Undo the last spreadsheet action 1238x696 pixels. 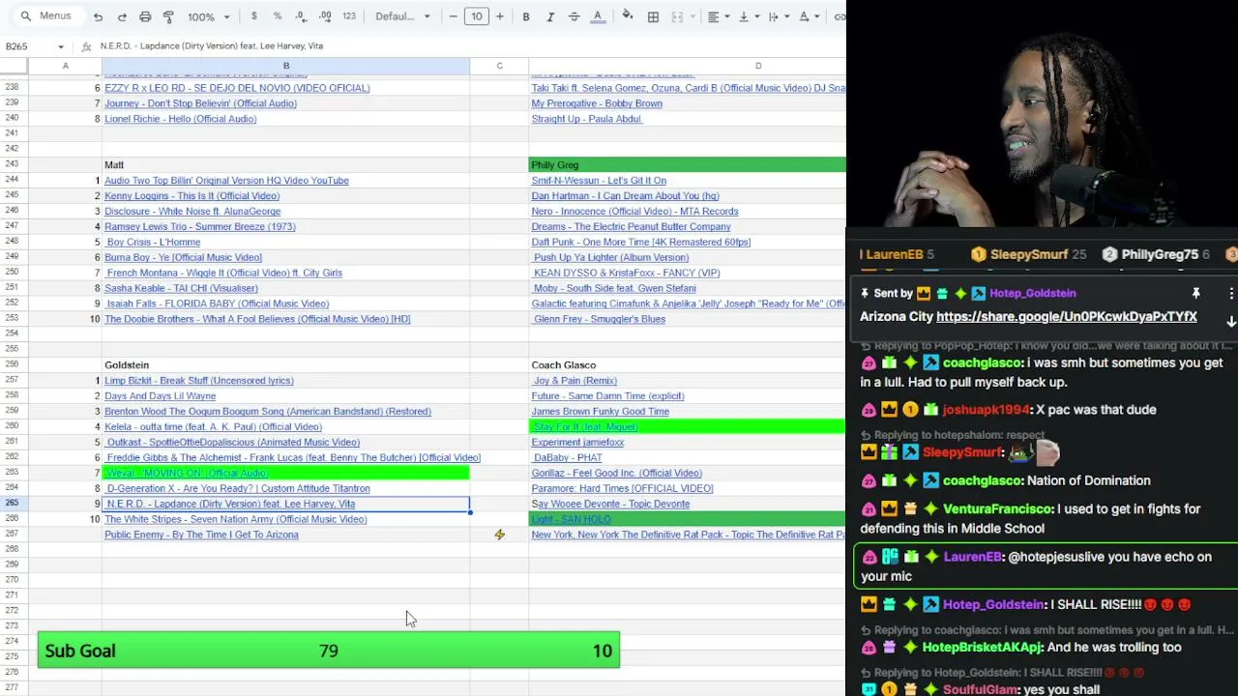[98, 16]
